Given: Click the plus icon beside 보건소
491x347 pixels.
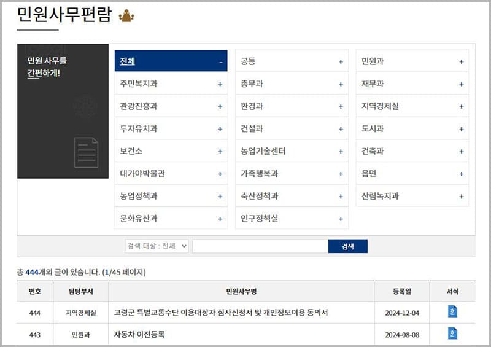Looking at the screenshot, I should 220,152.
